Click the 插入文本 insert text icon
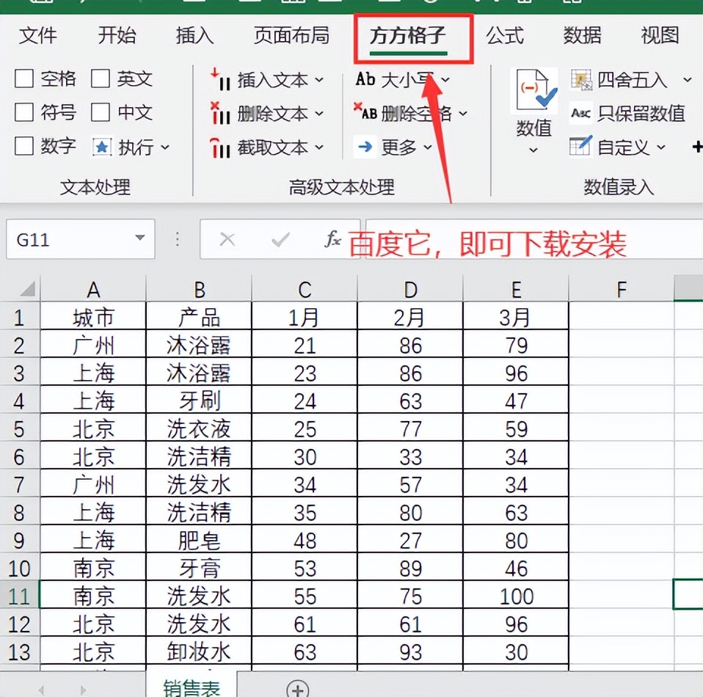The width and height of the screenshot is (703, 697). [x=220, y=79]
